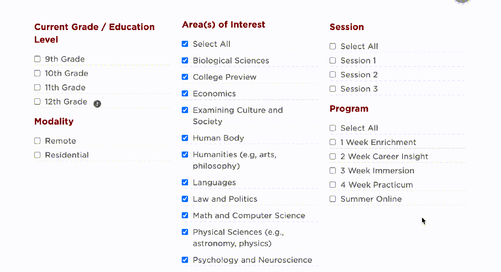Uncheck Select All under Areas of Interest
The height and width of the screenshot is (272, 501).
[185, 44]
